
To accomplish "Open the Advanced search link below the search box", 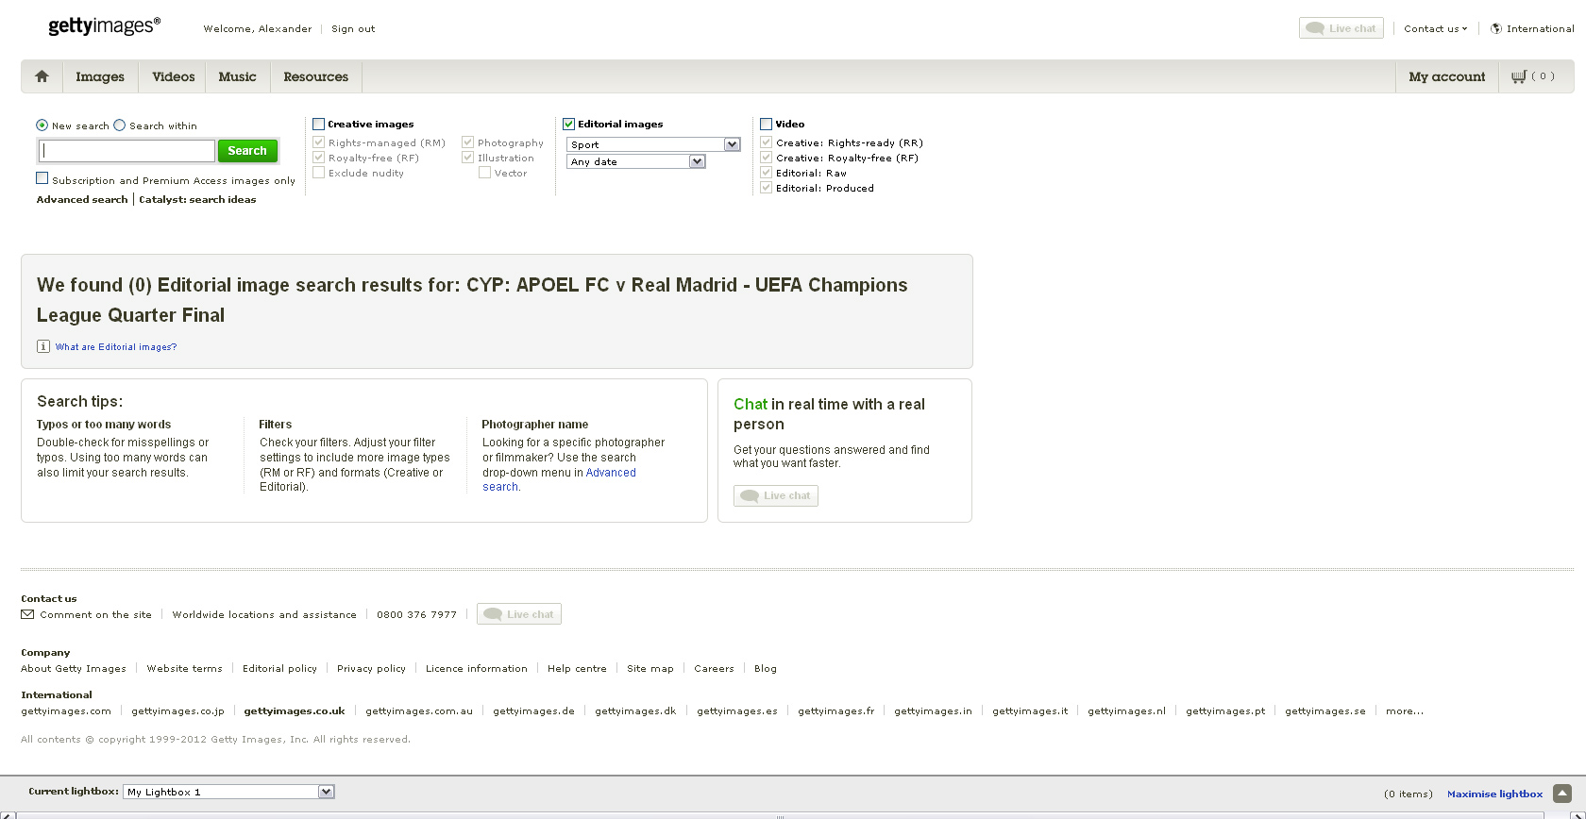I will (x=82, y=199).
